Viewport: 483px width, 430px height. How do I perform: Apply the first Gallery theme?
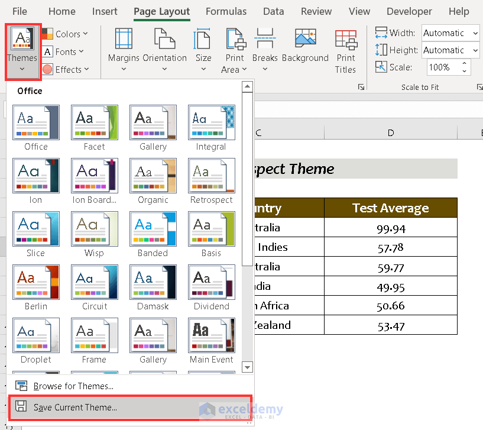coord(153,128)
